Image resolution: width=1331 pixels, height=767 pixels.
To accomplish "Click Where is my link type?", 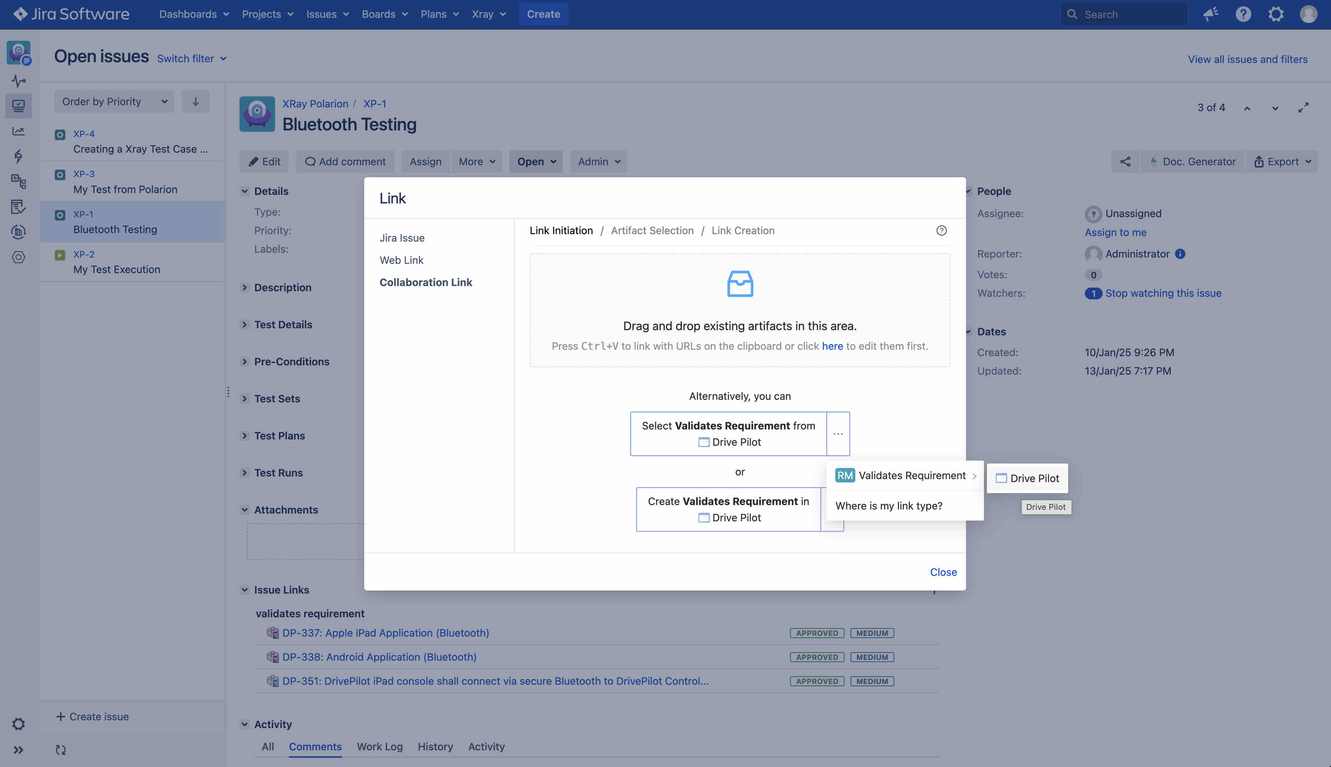I will click(x=889, y=506).
